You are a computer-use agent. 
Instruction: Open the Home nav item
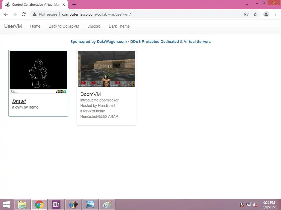click(x=35, y=26)
